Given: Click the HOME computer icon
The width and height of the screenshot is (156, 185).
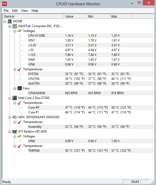Looking at the screenshot, I should 10,21.
